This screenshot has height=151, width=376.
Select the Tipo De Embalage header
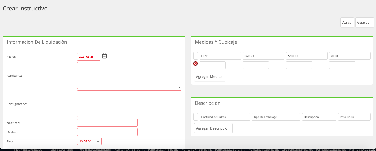coord(276,117)
